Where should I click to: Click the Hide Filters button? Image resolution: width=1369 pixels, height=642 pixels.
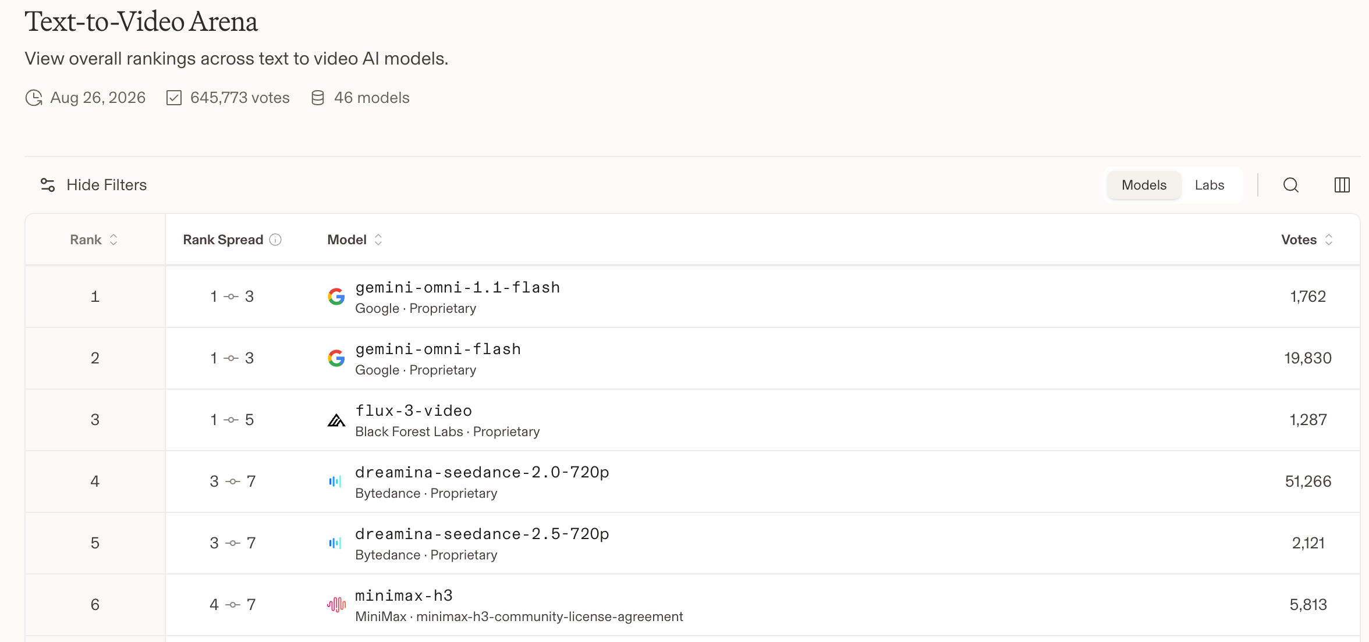pyautogui.click(x=94, y=185)
